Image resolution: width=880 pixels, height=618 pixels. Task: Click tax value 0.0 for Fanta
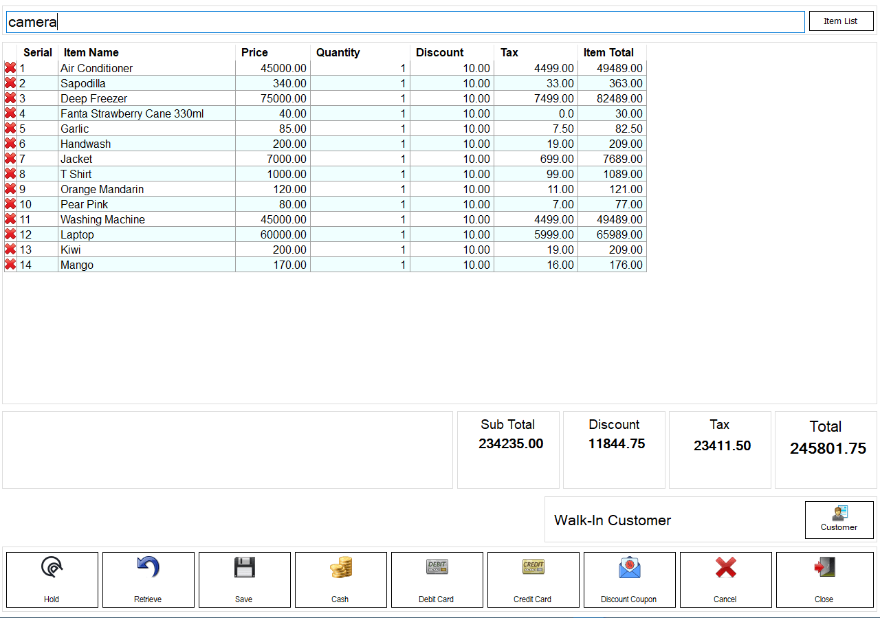pyautogui.click(x=536, y=113)
